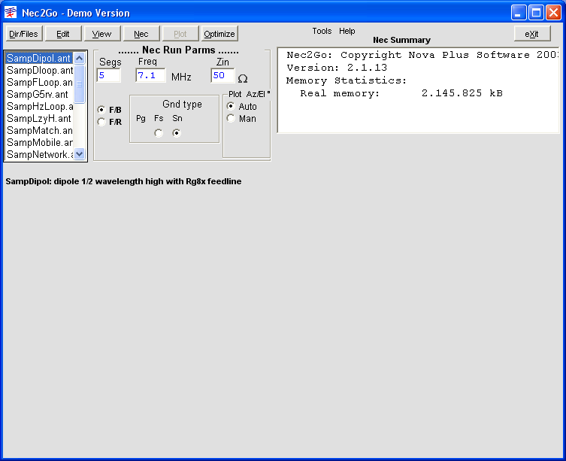Select the F/R radio button
Image resolution: width=566 pixels, height=461 pixels.
(x=101, y=122)
